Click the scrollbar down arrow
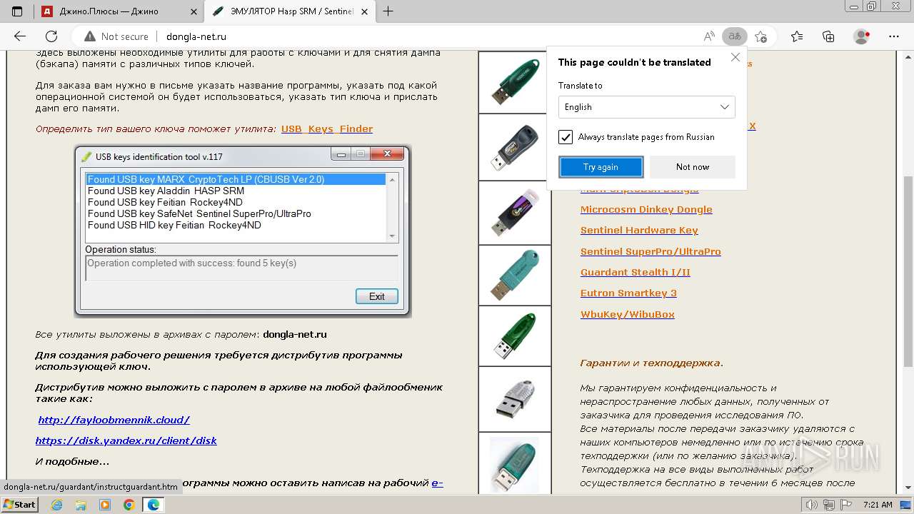 click(x=908, y=489)
